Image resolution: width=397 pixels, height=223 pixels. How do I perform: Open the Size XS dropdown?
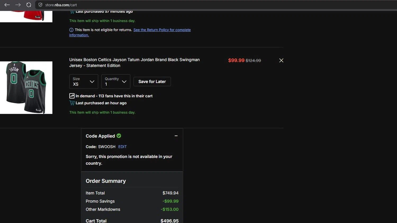click(84, 81)
